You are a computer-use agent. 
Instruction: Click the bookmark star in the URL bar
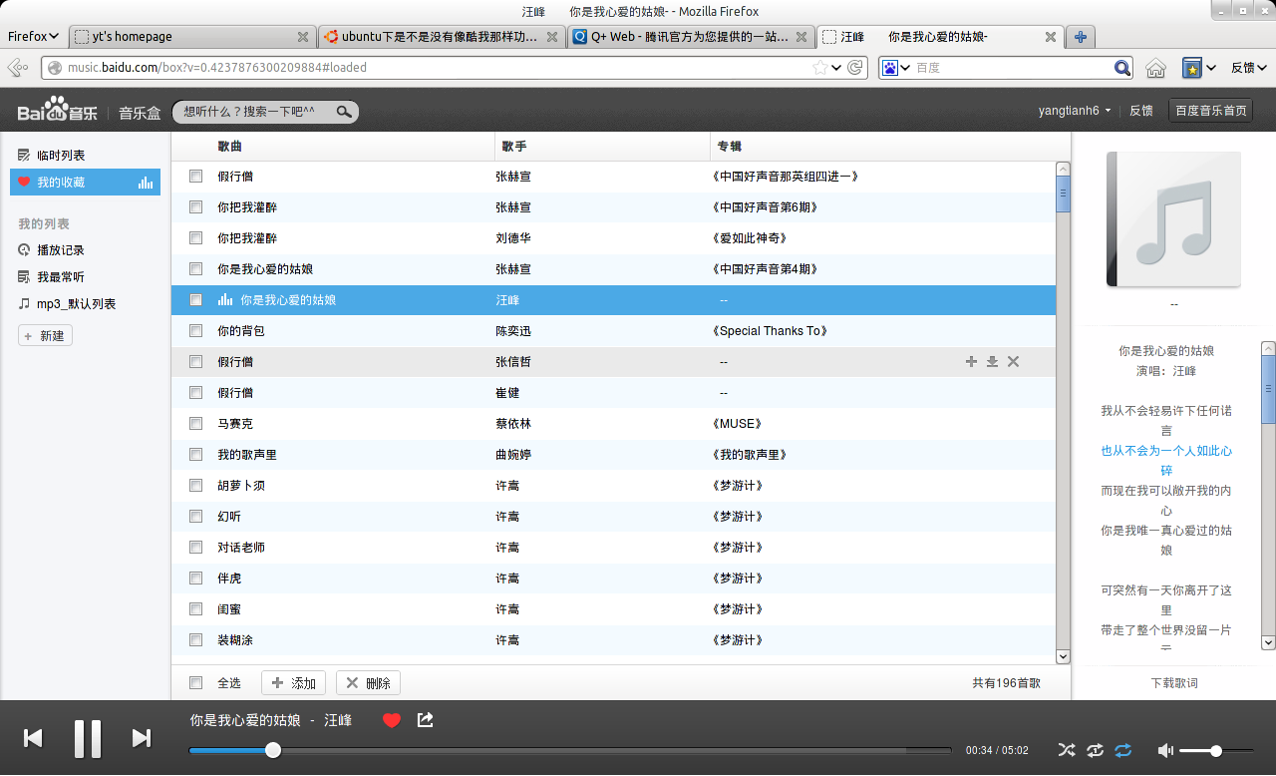tap(819, 68)
